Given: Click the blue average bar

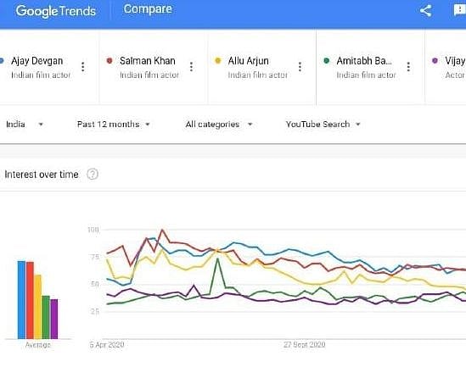Looking at the screenshot, I should (22, 300).
